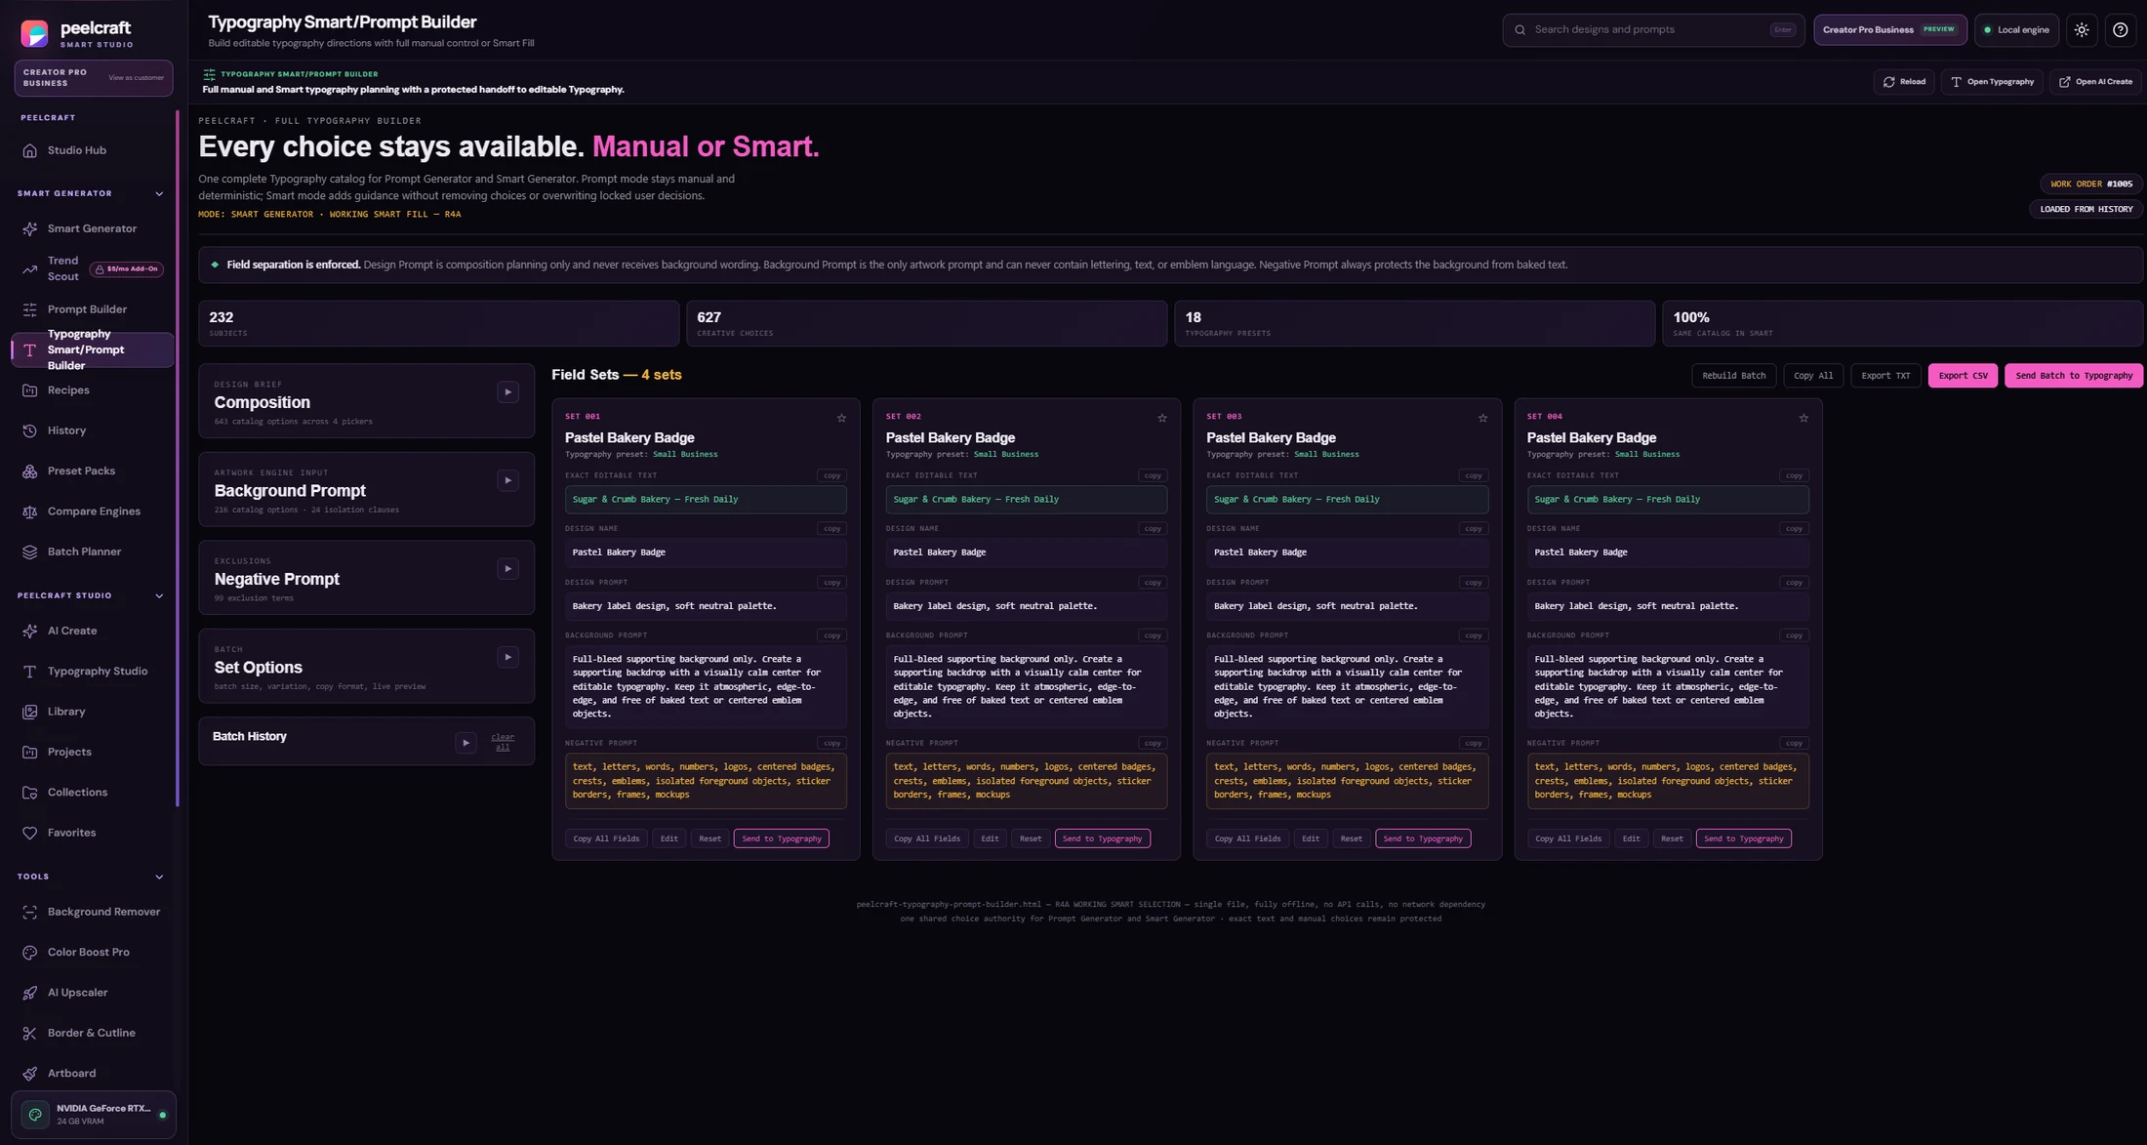Open Compare Engines scale icon
This screenshot has width=2147, height=1145.
pyautogui.click(x=30, y=511)
